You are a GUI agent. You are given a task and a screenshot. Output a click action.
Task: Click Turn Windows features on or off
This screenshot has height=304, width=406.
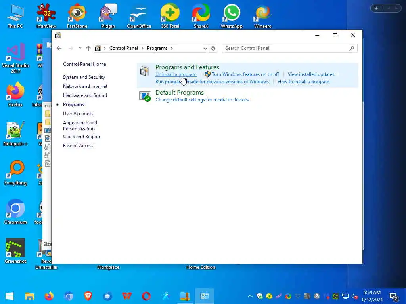pyautogui.click(x=245, y=74)
